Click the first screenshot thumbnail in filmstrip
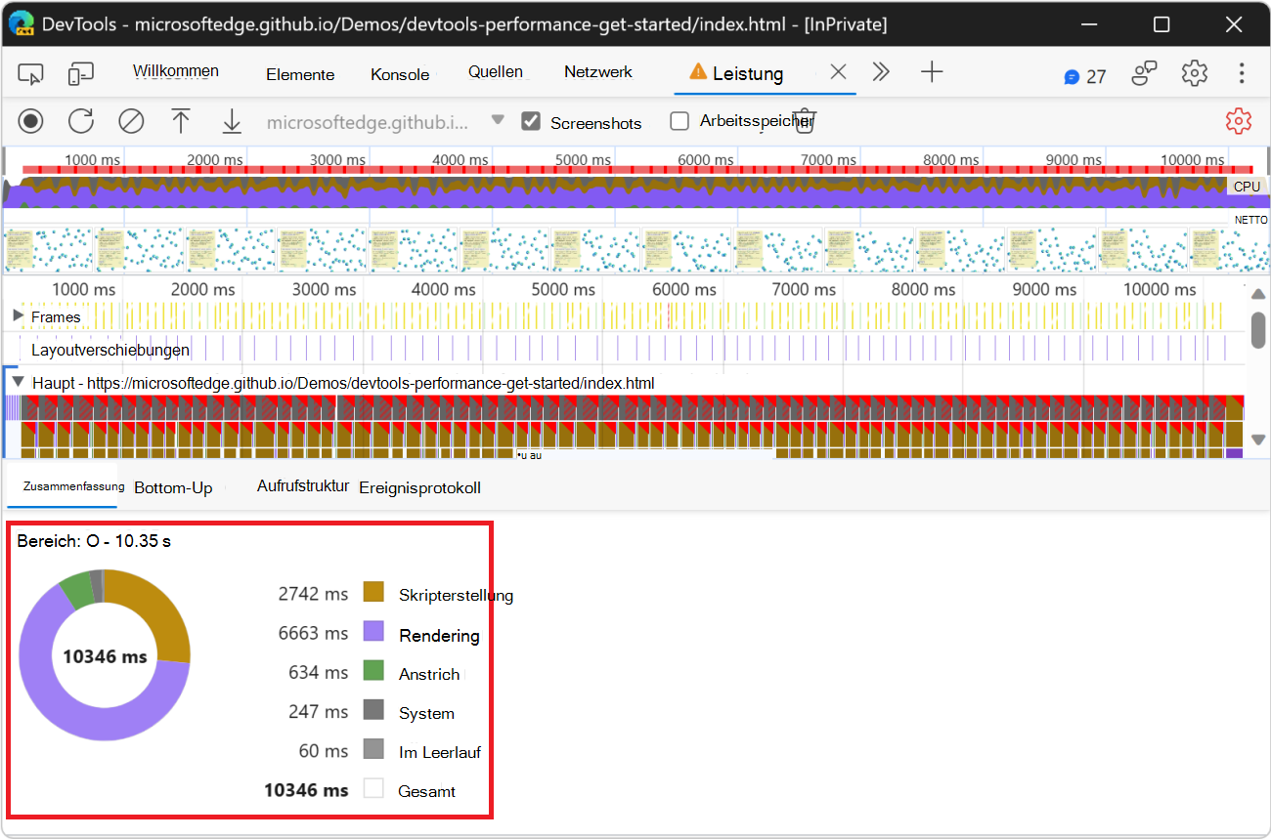The image size is (1271, 839). coord(48,250)
